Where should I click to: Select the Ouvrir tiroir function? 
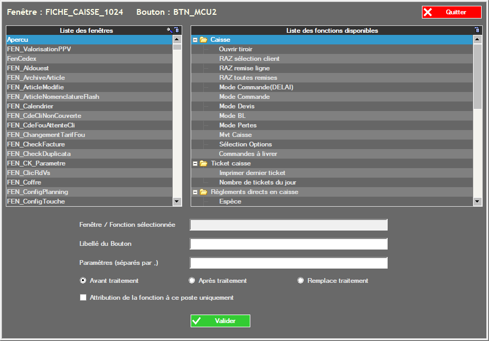pos(236,49)
